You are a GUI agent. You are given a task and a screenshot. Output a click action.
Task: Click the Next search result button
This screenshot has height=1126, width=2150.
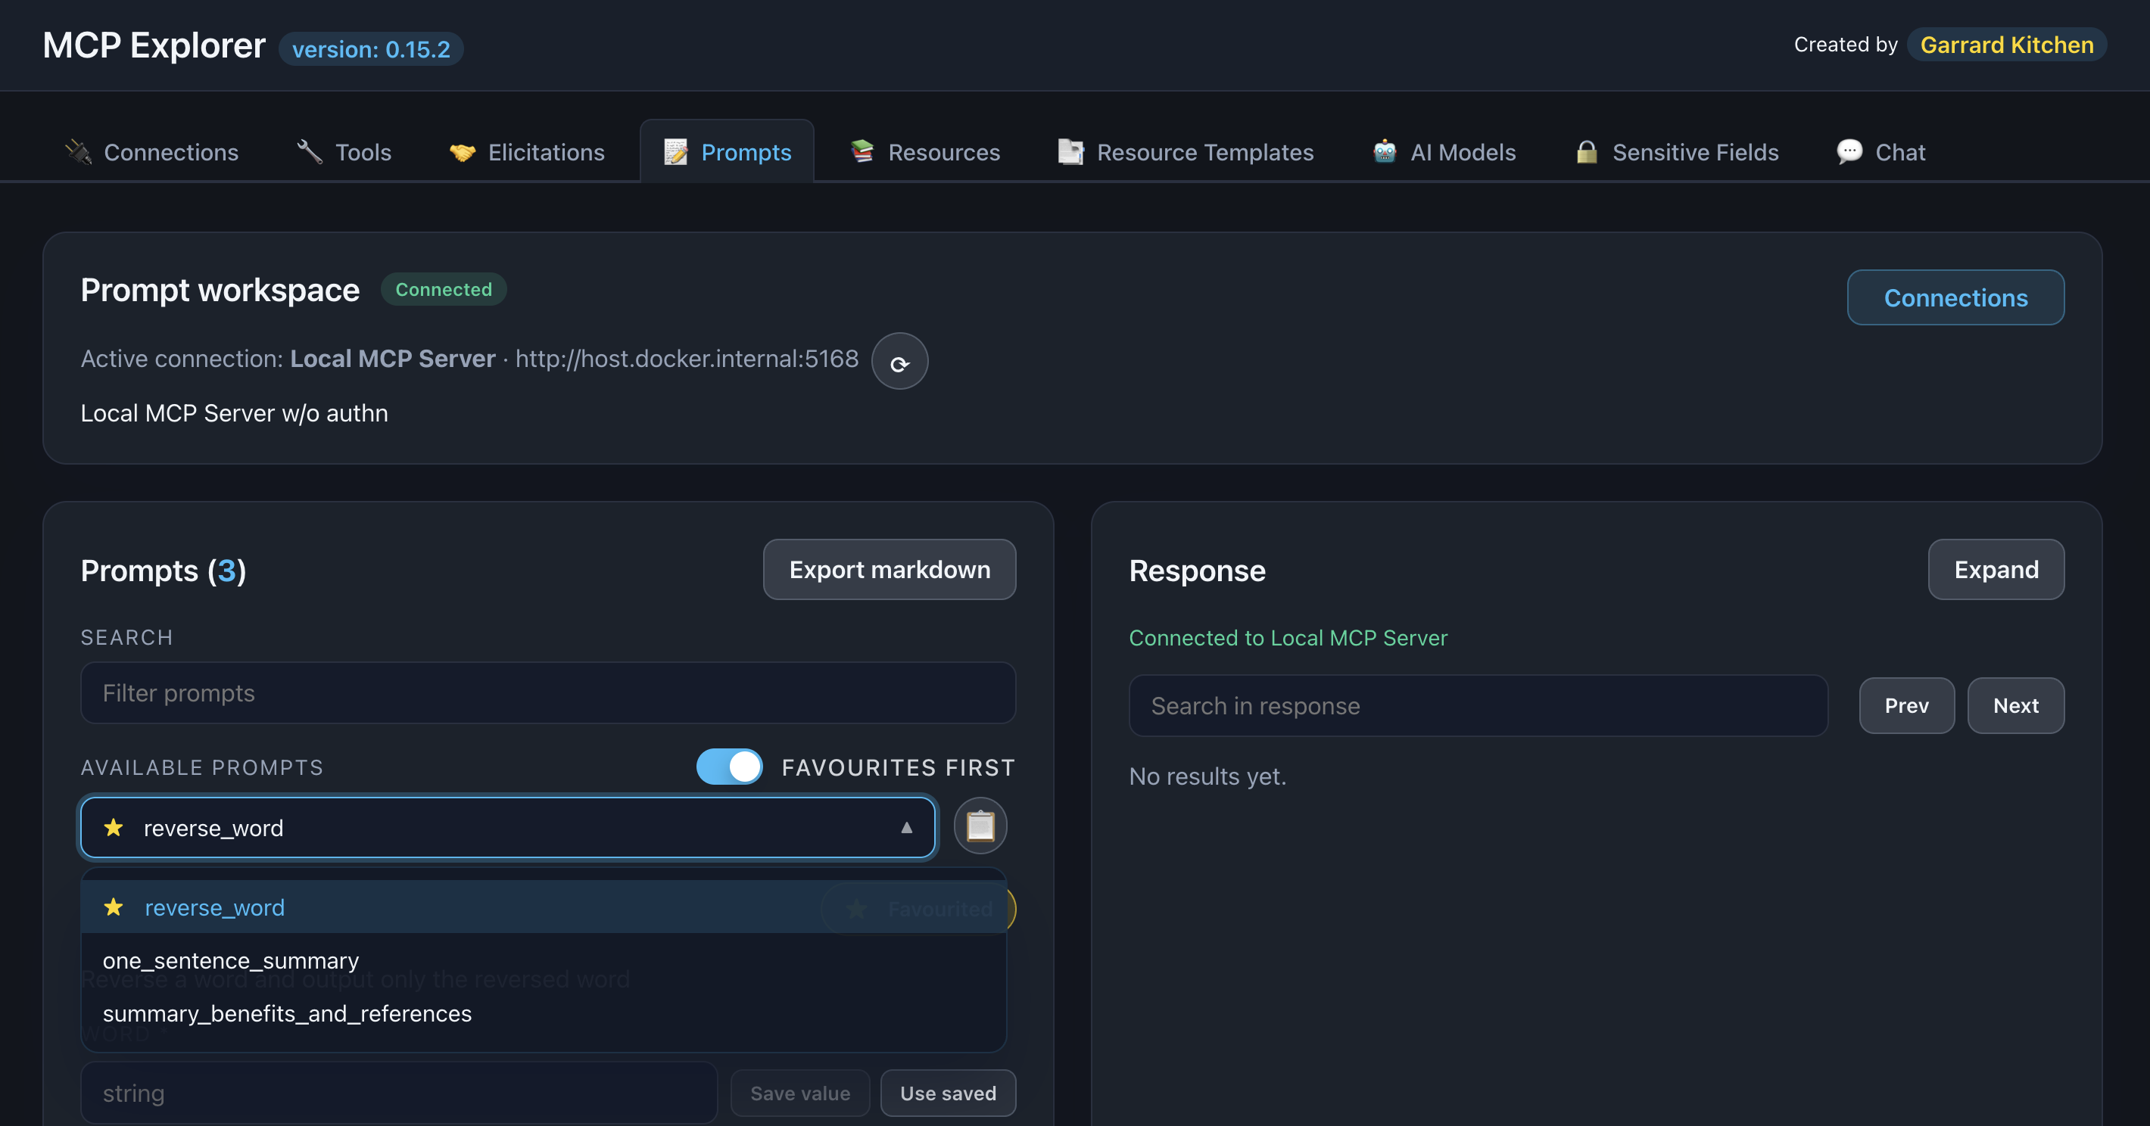point(2014,705)
